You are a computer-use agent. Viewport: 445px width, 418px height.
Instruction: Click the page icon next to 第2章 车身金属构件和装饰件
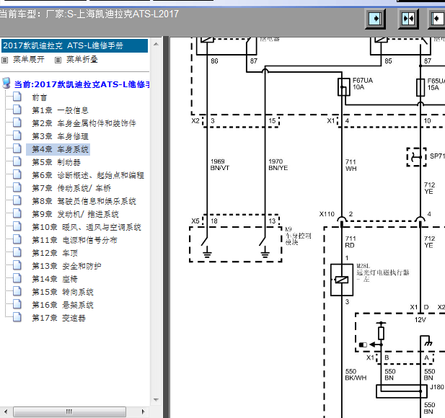click(x=17, y=123)
